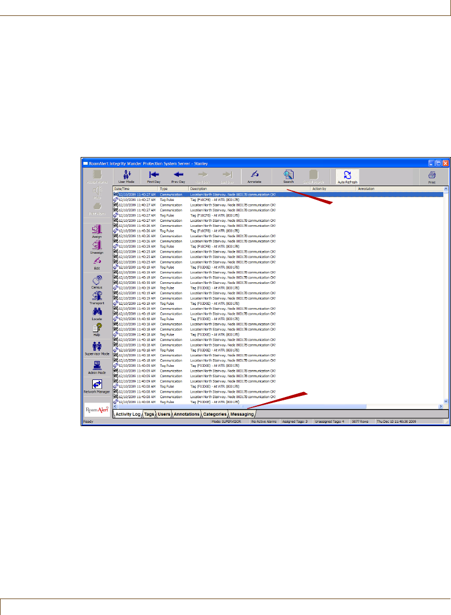Click the Mute speaker icon
The height and width of the screenshot is (615, 451).
[97, 193]
